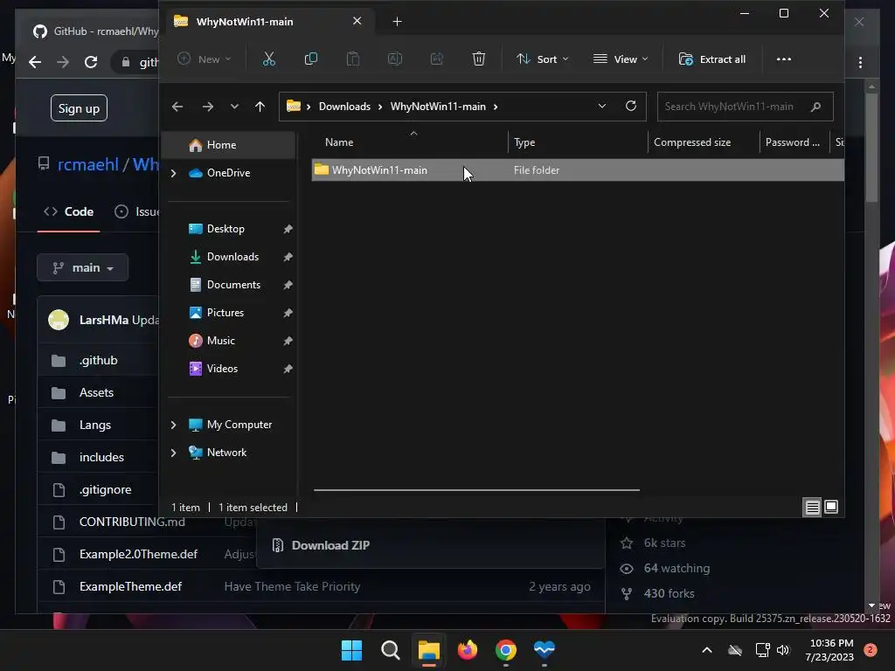Open the See more ellipsis menu in Explorer
Image resolution: width=895 pixels, height=671 pixels.
(x=784, y=59)
